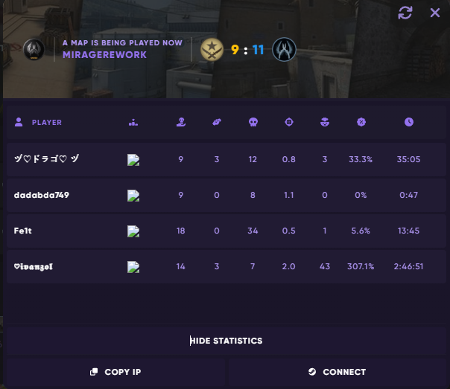Click the headshots column header icon
The width and height of the screenshot is (450, 389).
click(324, 122)
